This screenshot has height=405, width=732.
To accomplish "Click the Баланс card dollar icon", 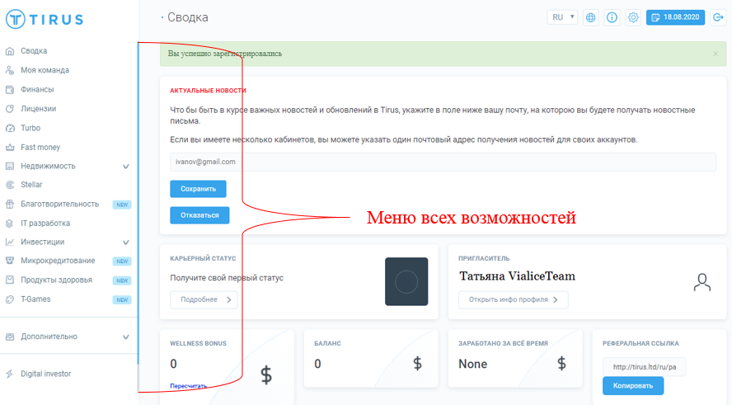I will coord(417,364).
